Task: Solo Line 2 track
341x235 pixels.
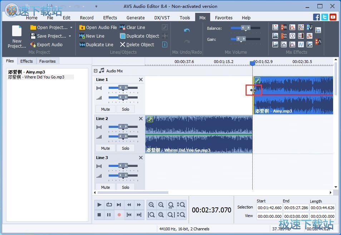Action: pyautogui.click(x=125, y=148)
